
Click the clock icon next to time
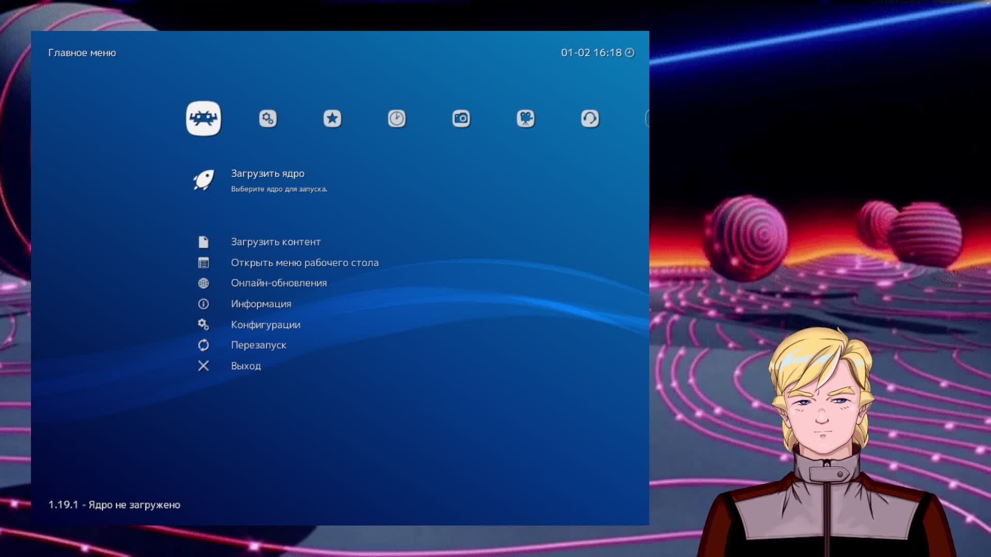pos(630,53)
